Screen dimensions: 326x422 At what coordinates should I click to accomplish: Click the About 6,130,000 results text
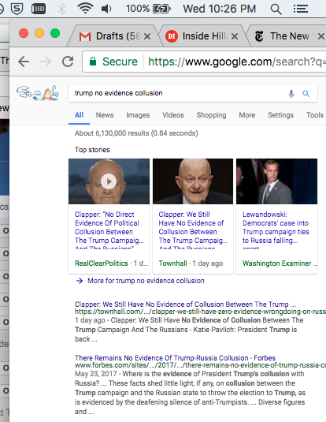136,133
